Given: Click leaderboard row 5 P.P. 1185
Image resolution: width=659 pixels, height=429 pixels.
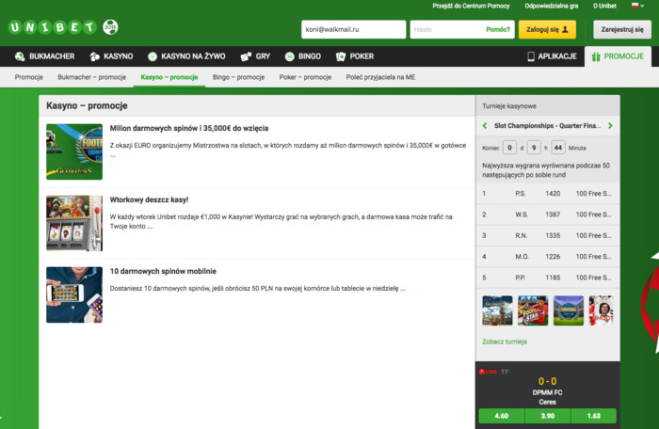Looking at the screenshot, I should [548, 278].
